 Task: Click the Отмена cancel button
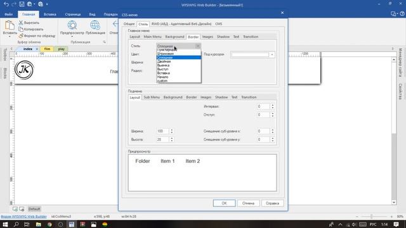(x=248, y=203)
